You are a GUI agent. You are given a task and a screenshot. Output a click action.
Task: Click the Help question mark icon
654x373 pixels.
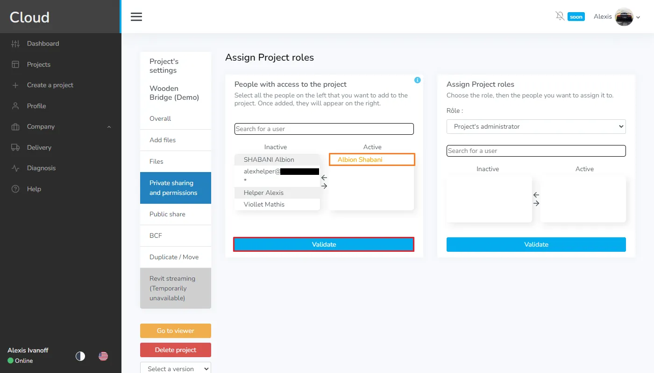click(x=15, y=189)
